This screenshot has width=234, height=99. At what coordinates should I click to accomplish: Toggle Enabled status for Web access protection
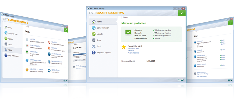click(222, 55)
